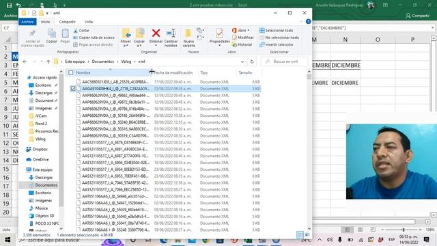Open recent locations arrow beside forward button
The height and width of the screenshot is (246, 437).
point(42,61)
